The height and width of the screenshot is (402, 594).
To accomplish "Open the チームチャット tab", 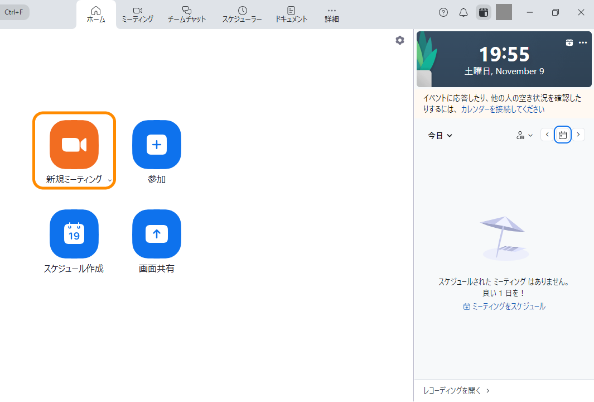I will pos(187,15).
